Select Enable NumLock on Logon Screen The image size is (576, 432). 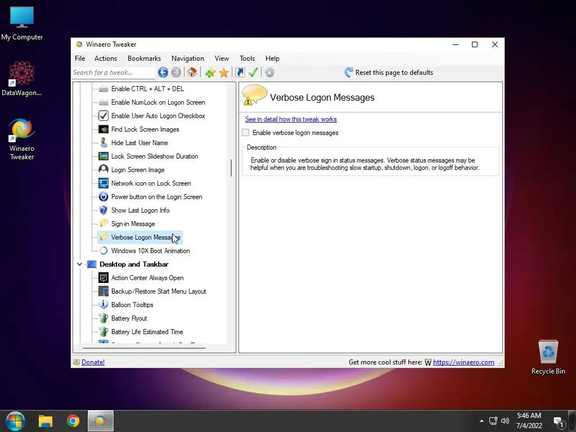point(158,102)
